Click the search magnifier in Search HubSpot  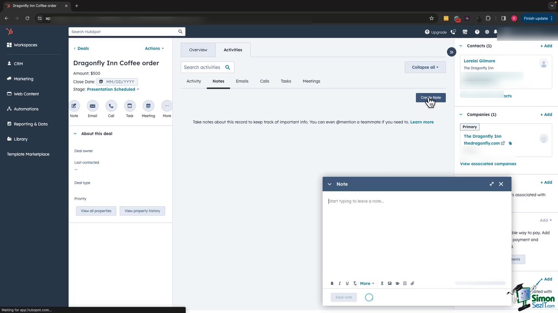click(x=180, y=32)
